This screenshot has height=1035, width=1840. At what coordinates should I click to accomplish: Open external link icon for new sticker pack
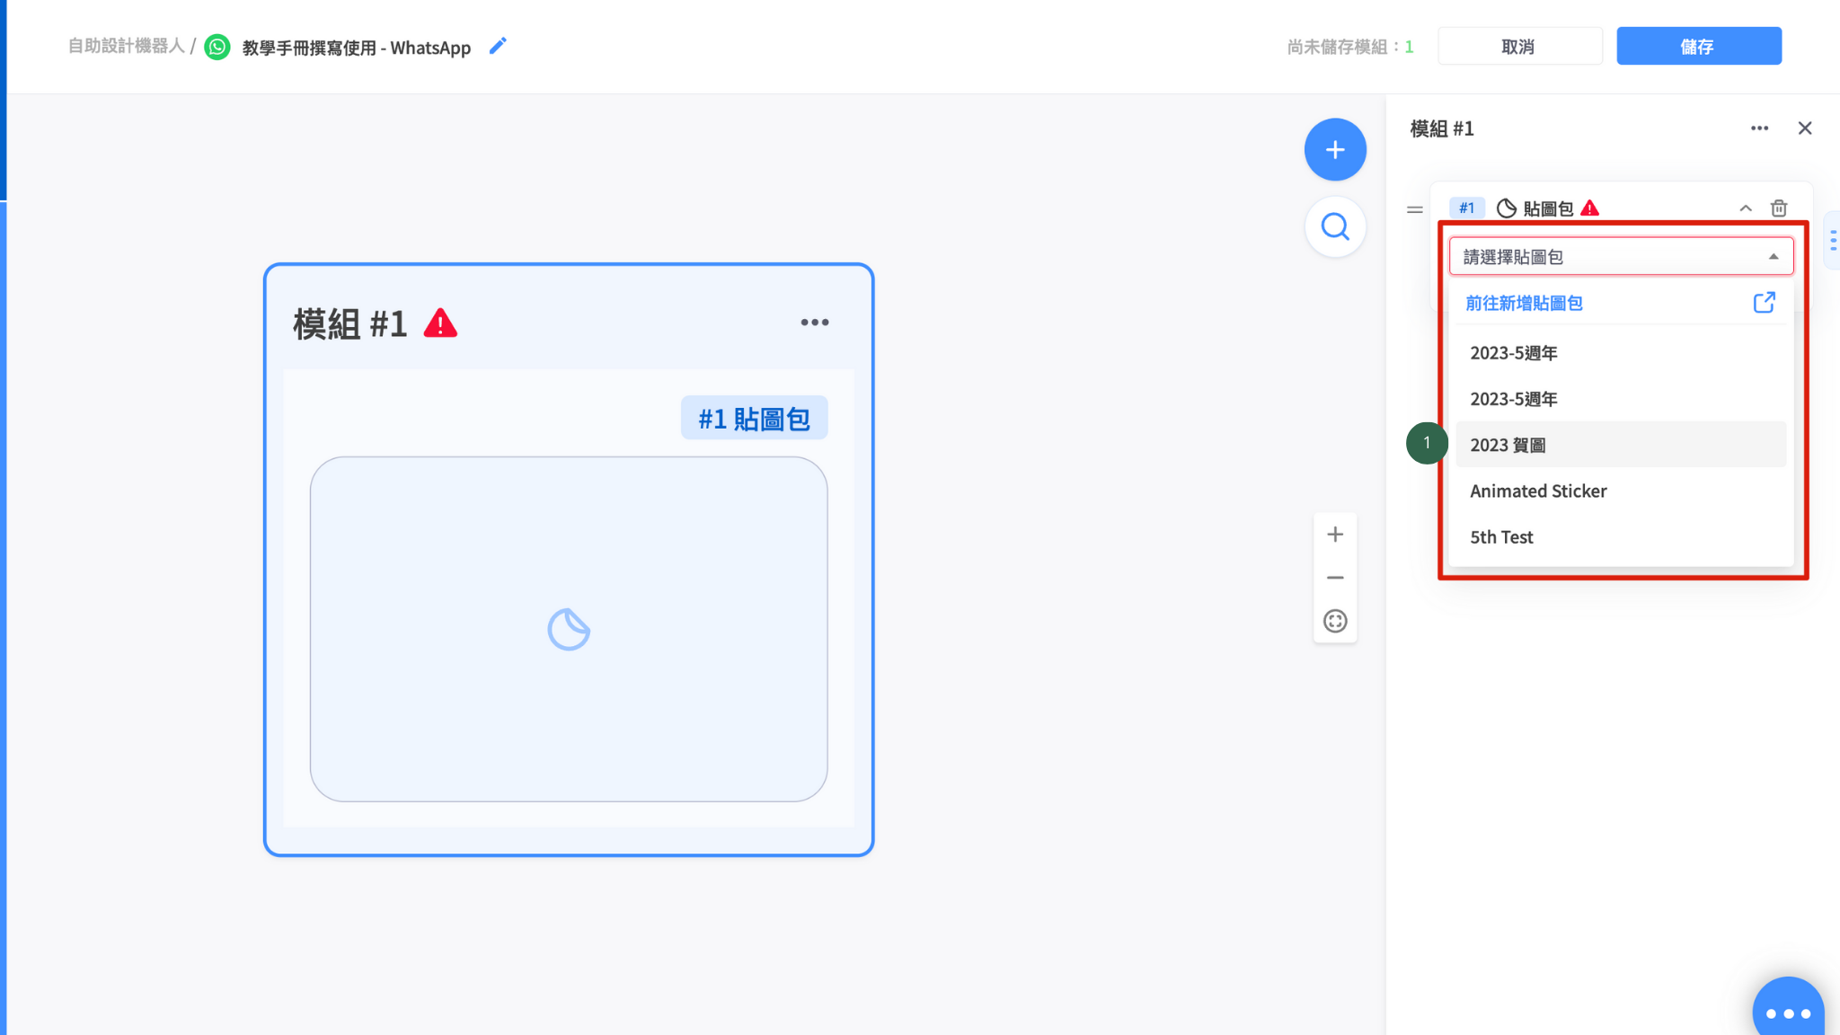click(x=1764, y=303)
